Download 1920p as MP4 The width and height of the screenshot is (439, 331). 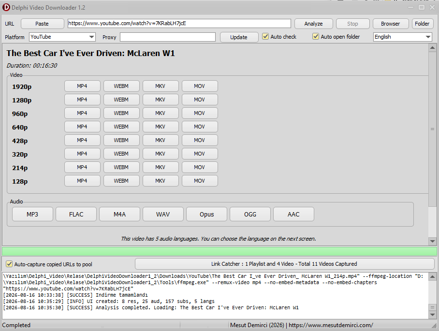[x=82, y=86]
